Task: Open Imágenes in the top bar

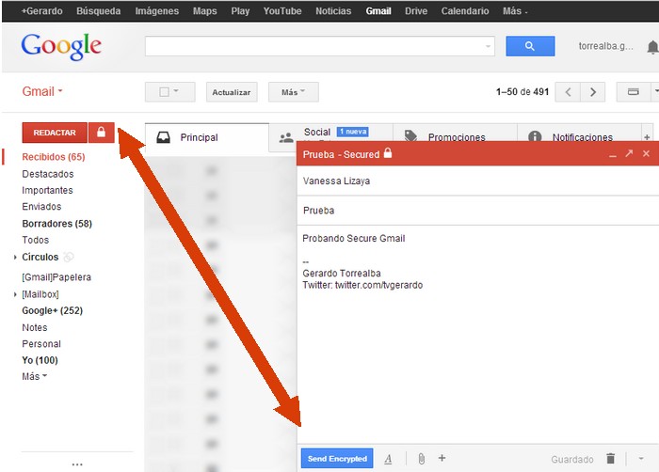Action: 157,11
